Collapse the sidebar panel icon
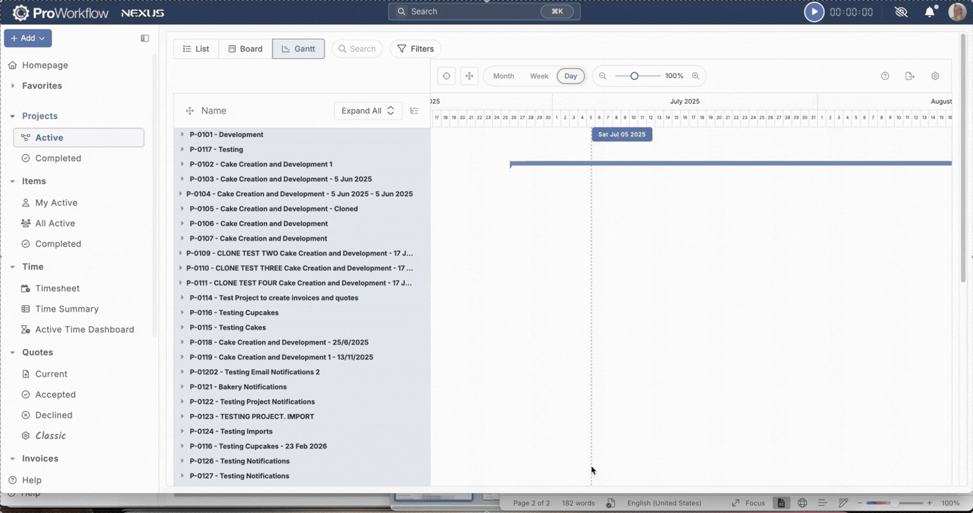The image size is (973, 513). [145, 38]
